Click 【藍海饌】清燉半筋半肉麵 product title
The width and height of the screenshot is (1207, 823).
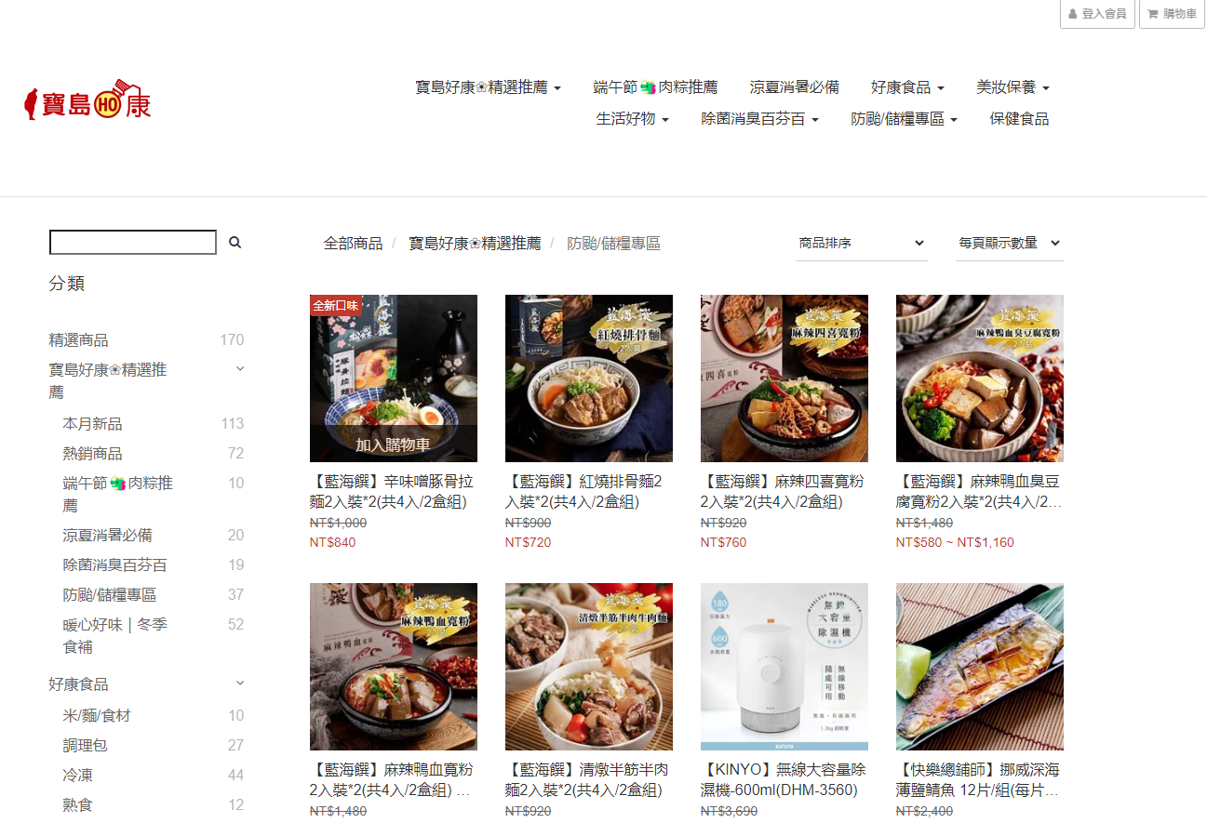click(588, 780)
